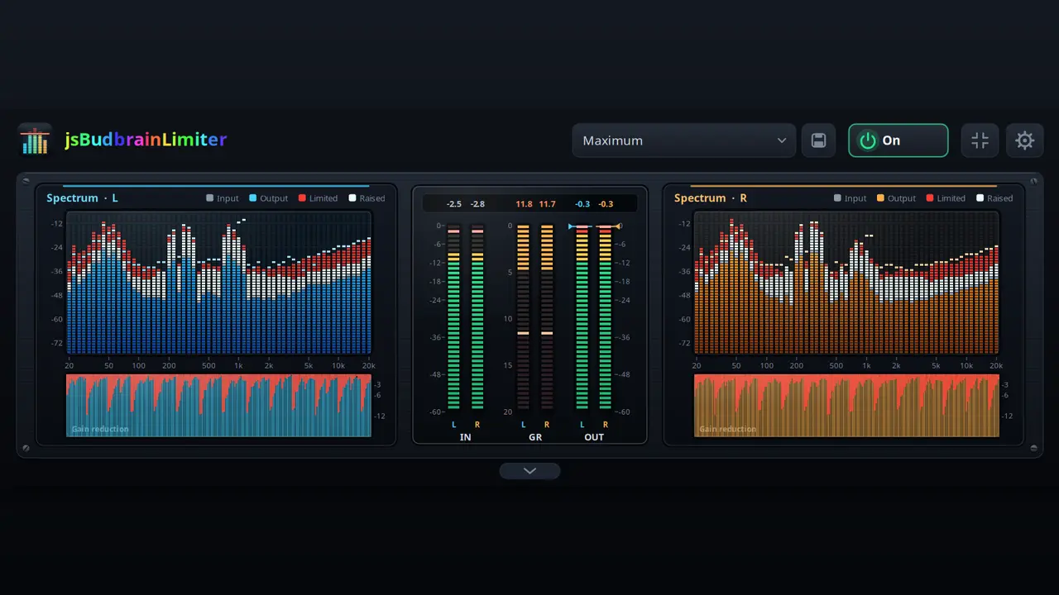This screenshot has height=595, width=1059.
Task: Toggle Output legend in Spectrum R
Action: point(896,198)
